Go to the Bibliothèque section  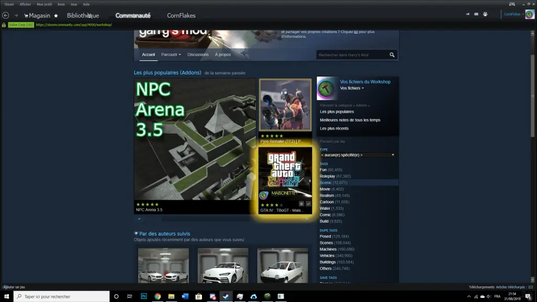tap(83, 15)
